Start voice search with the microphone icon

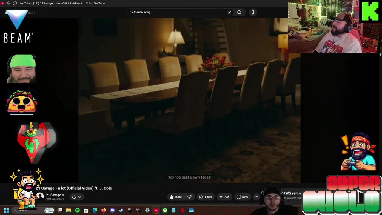[x=253, y=12]
